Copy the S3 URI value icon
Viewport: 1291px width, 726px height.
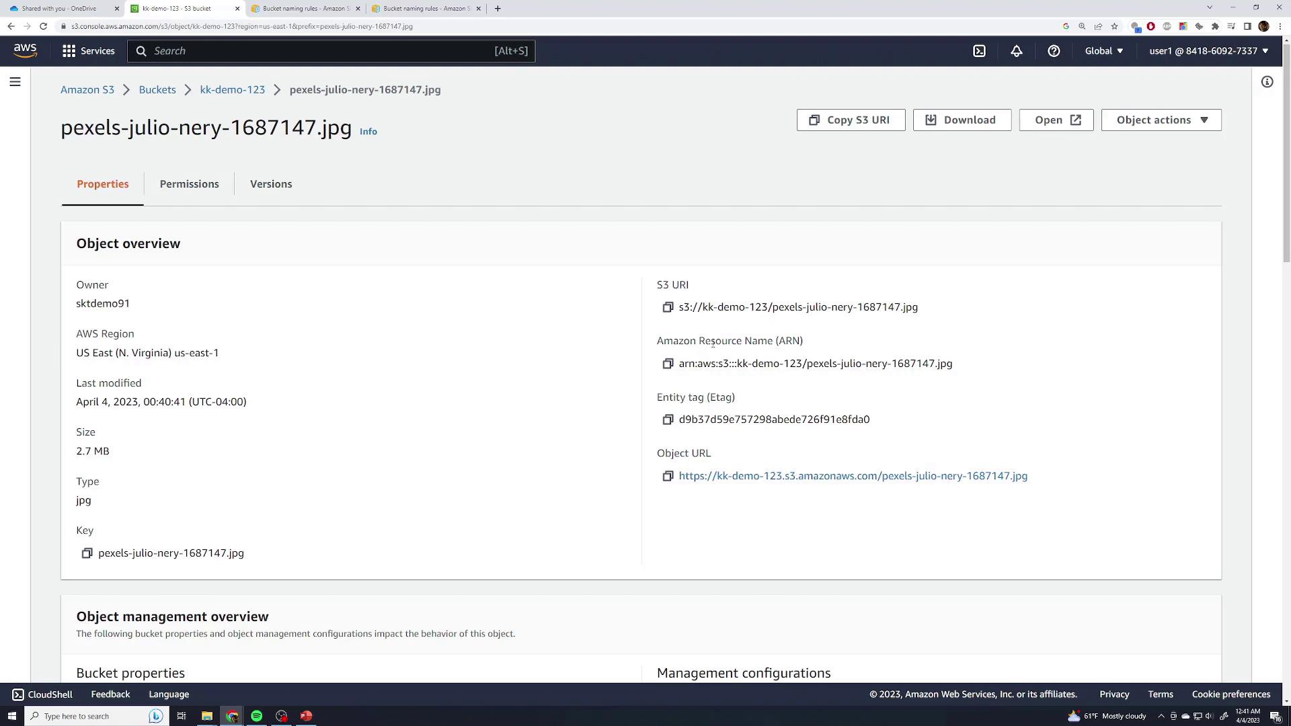tap(668, 307)
